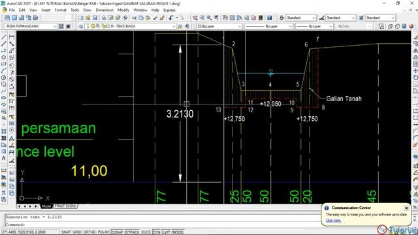Close the Communication Center popup
Viewport: 418px width, 235px height.
pos(406,208)
